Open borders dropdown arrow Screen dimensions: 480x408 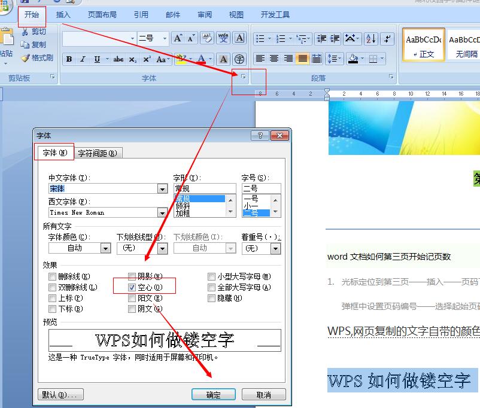point(382,59)
